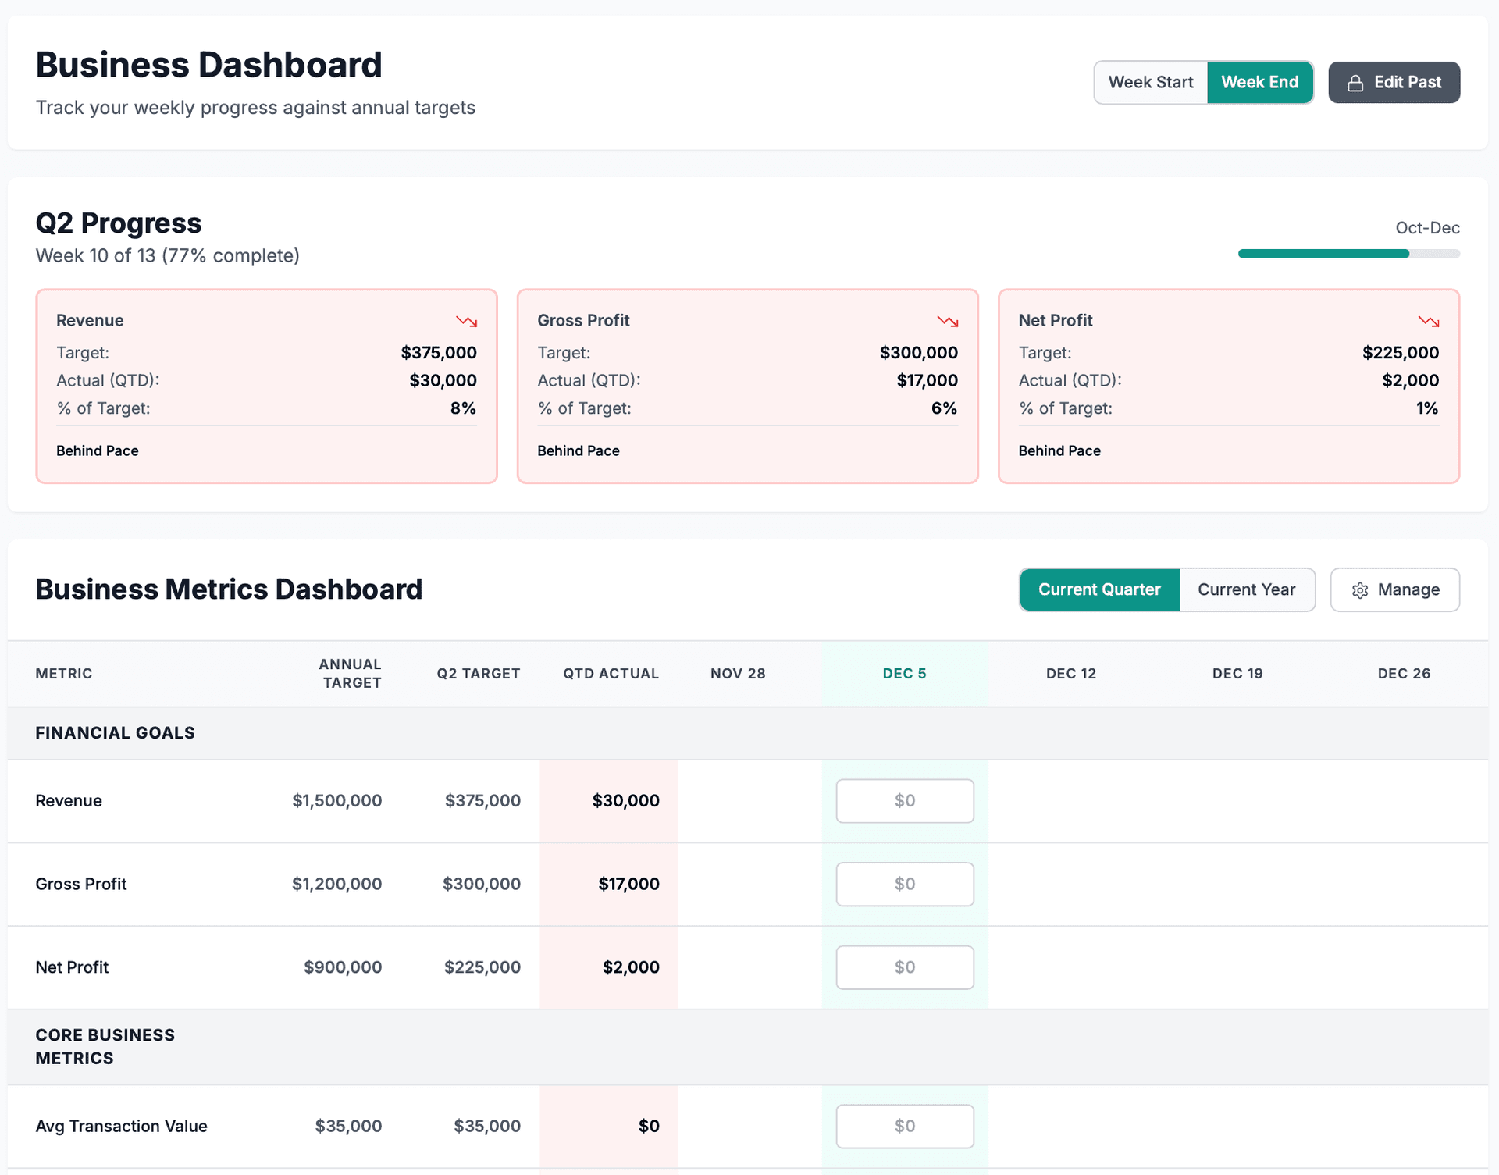Image resolution: width=1499 pixels, height=1175 pixels.
Task: Select the Revenue row label in the table
Action: pyautogui.click(x=69, y=800)
